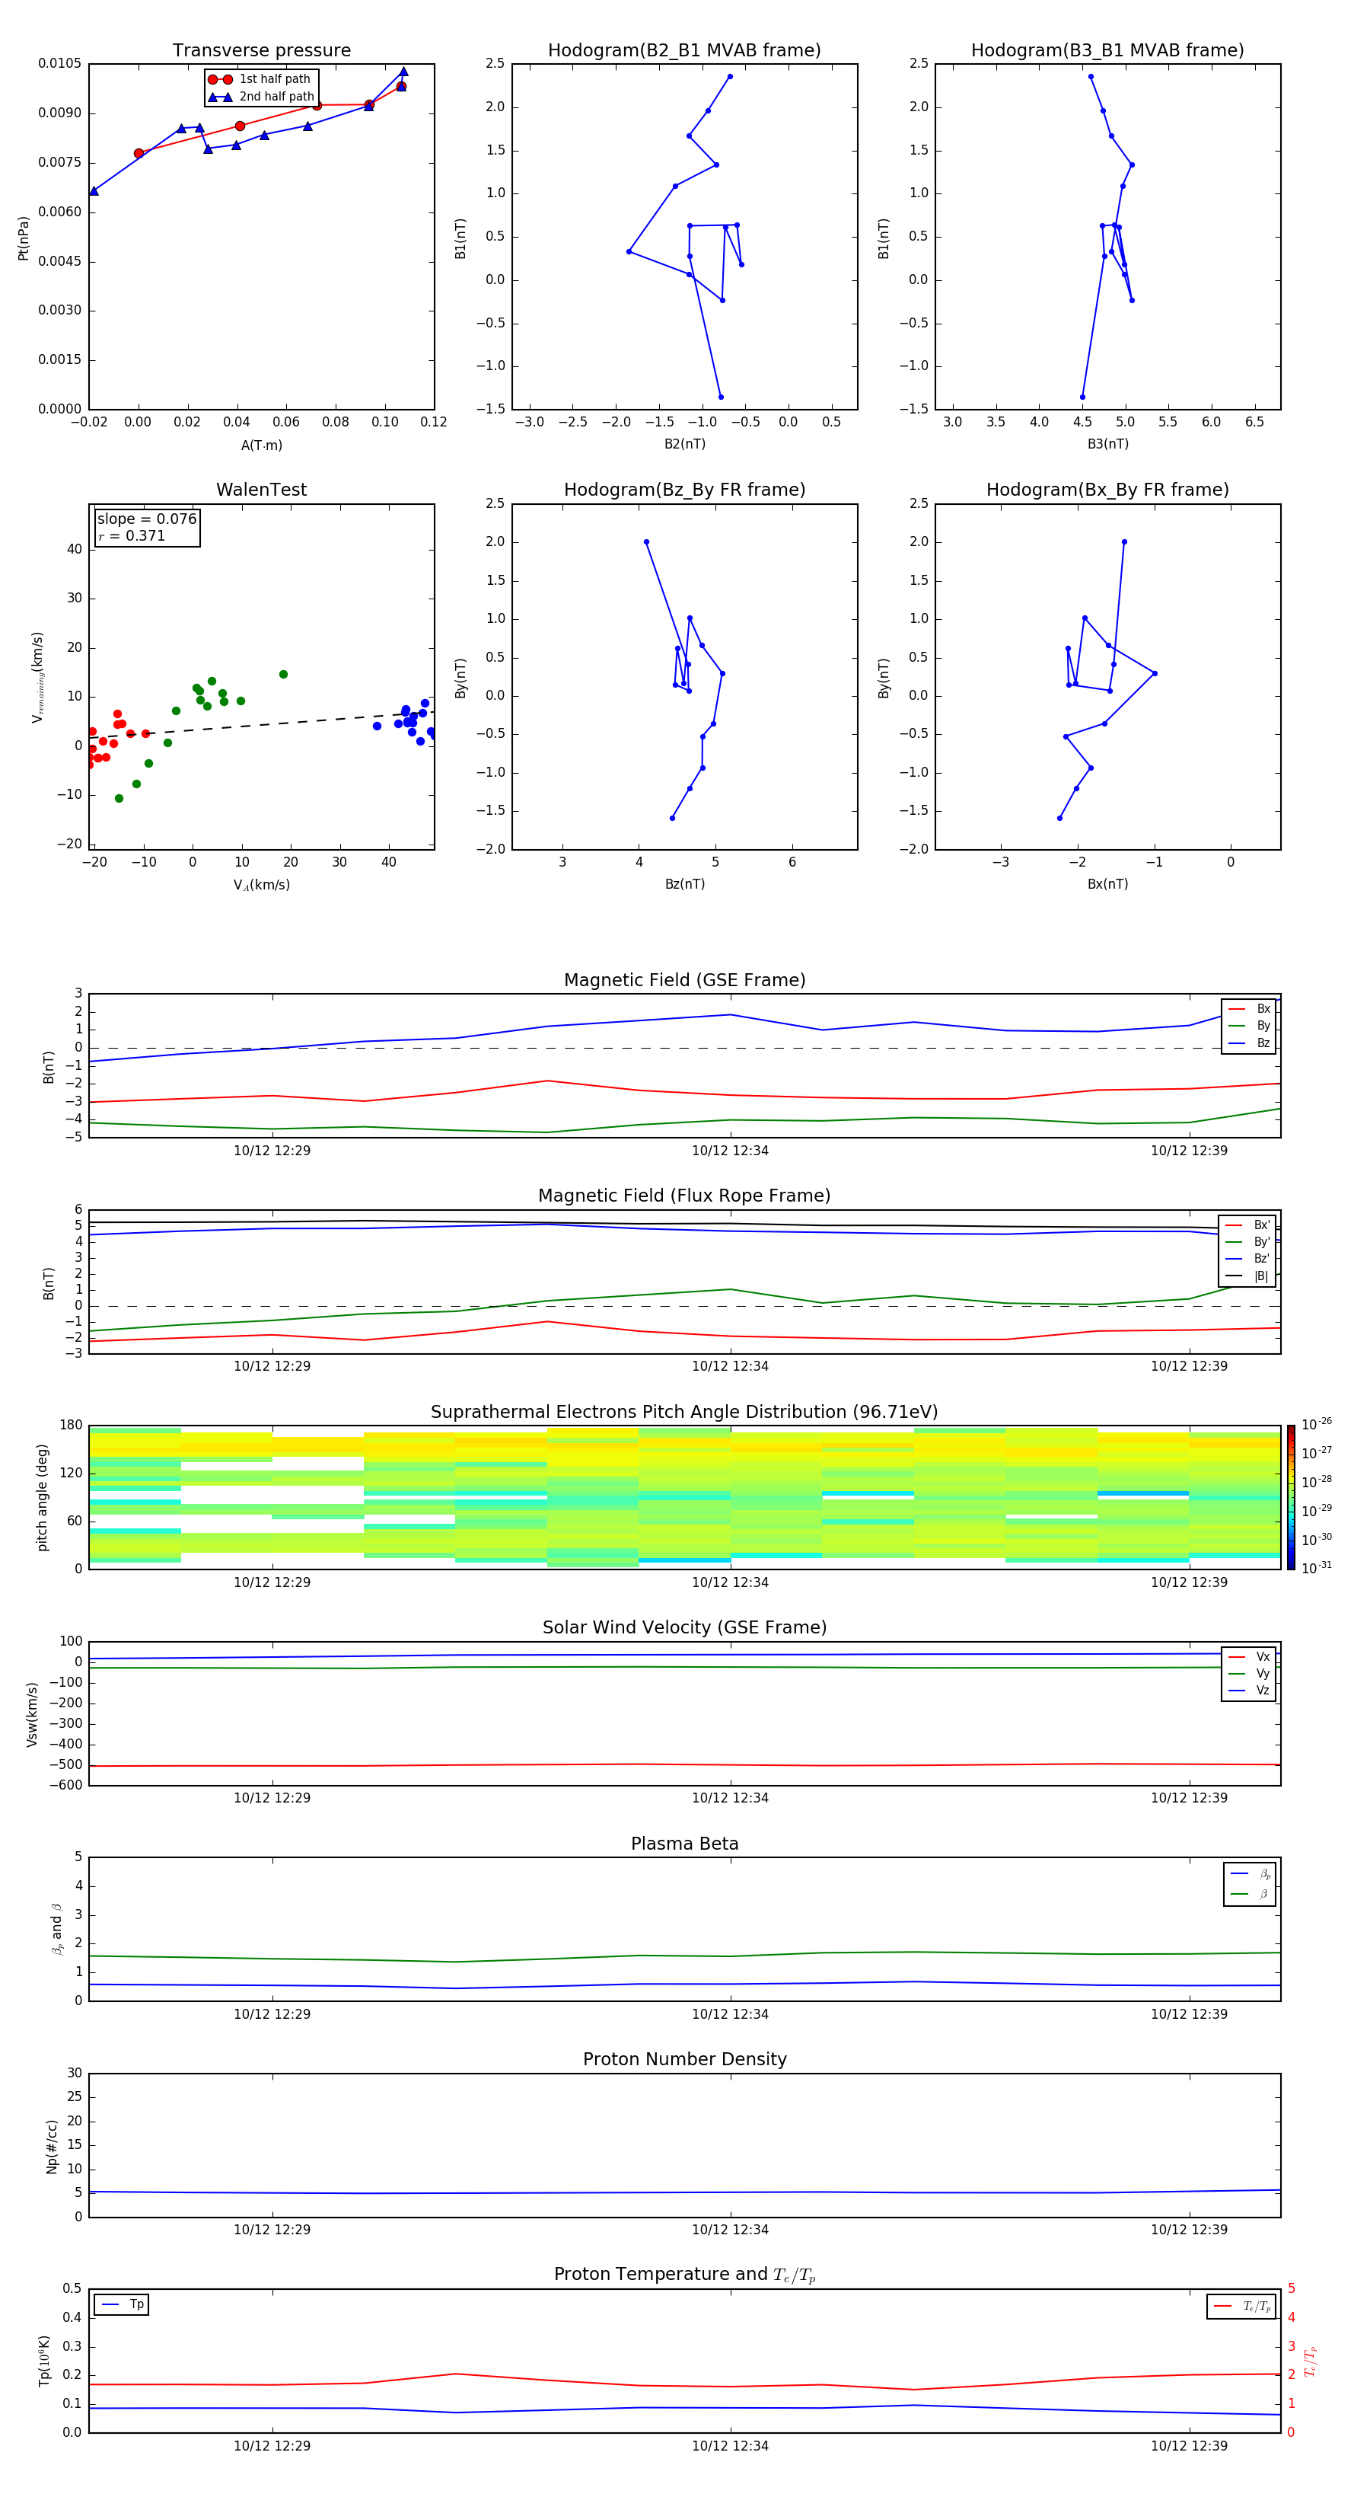
Task: Click the dashed fit line in WalenTest plot
Action: point(261,725)
